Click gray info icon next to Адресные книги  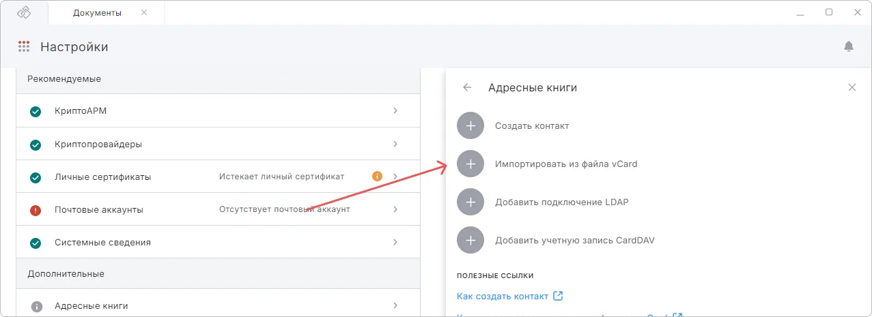[x=37, y=306]
